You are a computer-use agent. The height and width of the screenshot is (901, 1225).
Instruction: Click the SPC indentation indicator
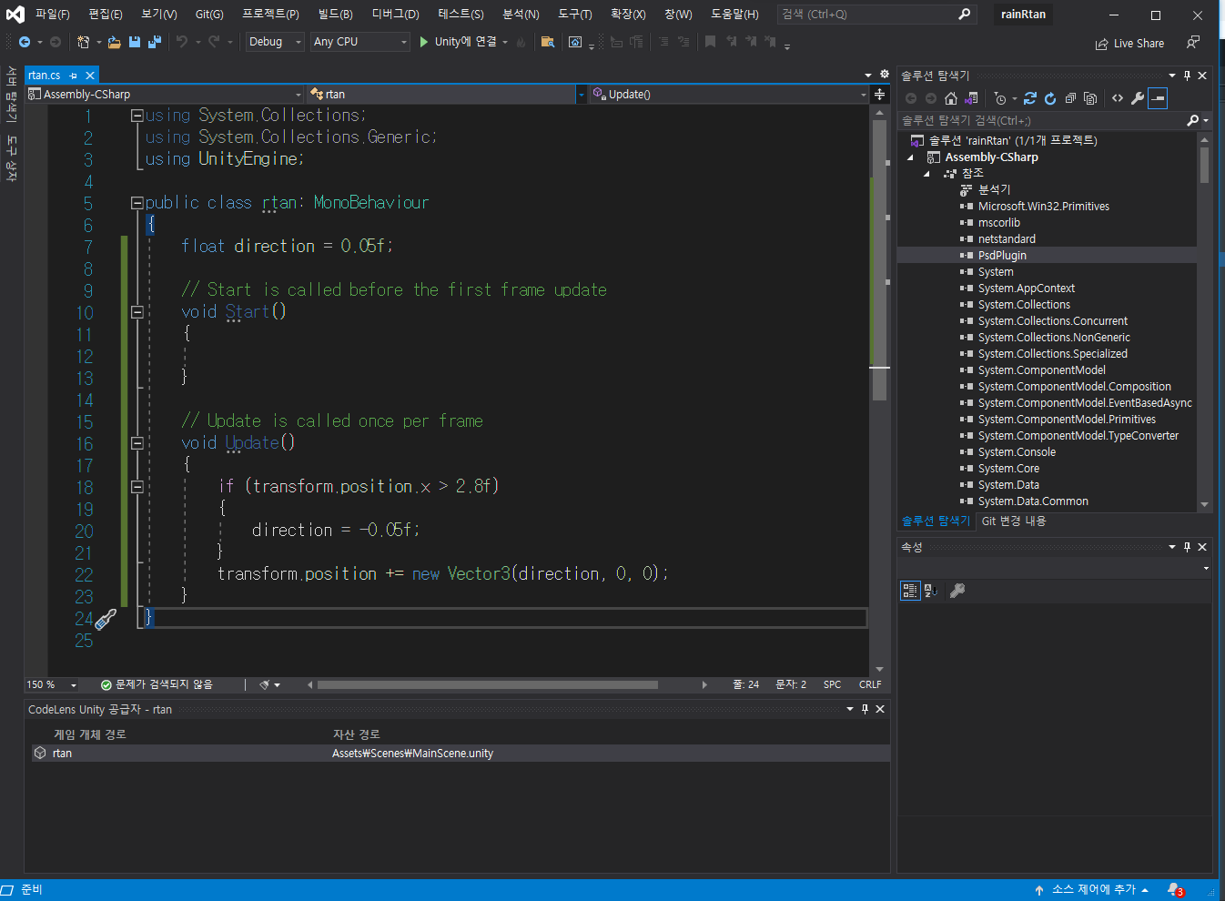coord(833,684)
